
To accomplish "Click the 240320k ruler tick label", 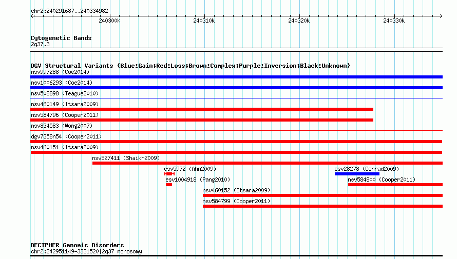I will pos(299,21).
